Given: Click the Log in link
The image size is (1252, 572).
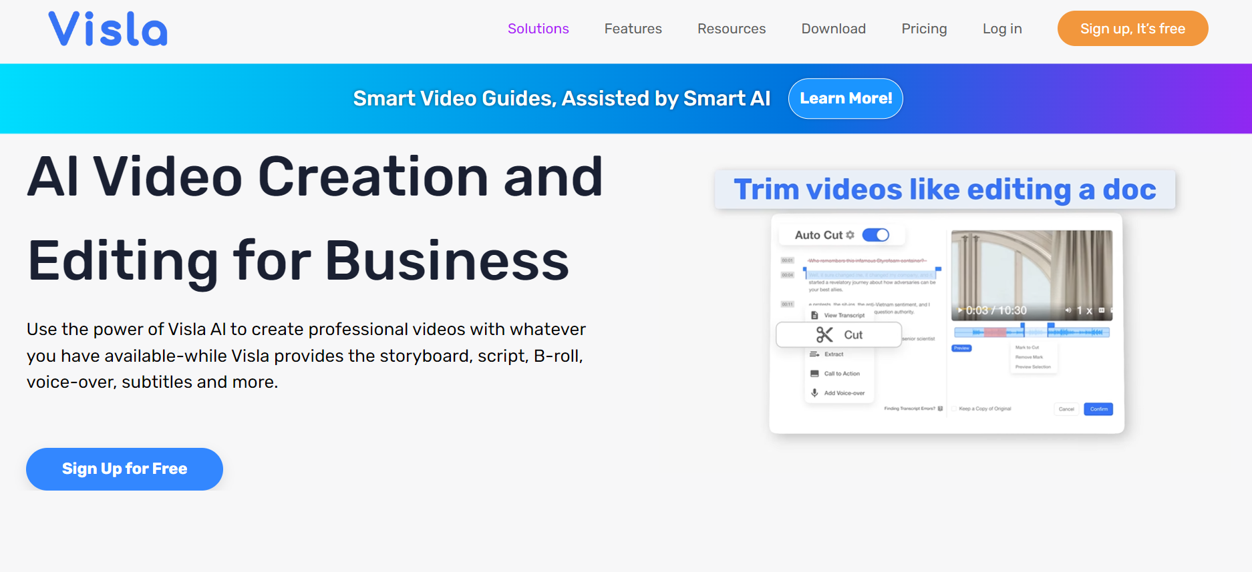Looking at the screenshot, I should coord(1002,29).
